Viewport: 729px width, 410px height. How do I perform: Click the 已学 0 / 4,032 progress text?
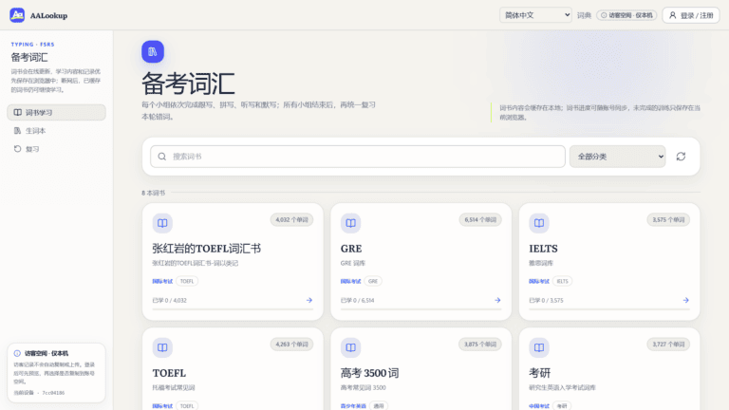169,300
